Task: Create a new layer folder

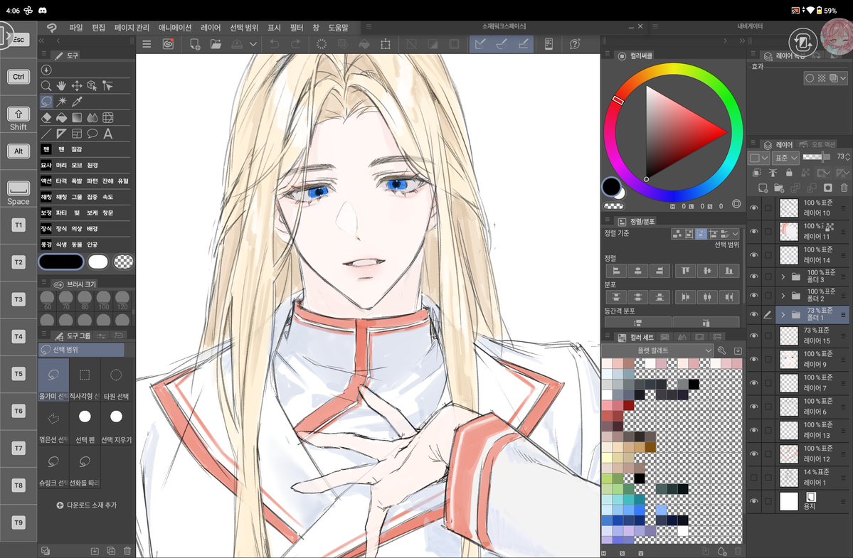Action: click(x=779, y=188)
